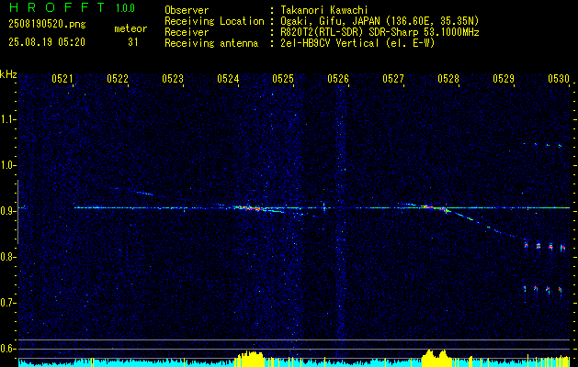Screen dimensions: 578x367
Task: Click the 0525 time marker
Action: (x=283, y=78)
